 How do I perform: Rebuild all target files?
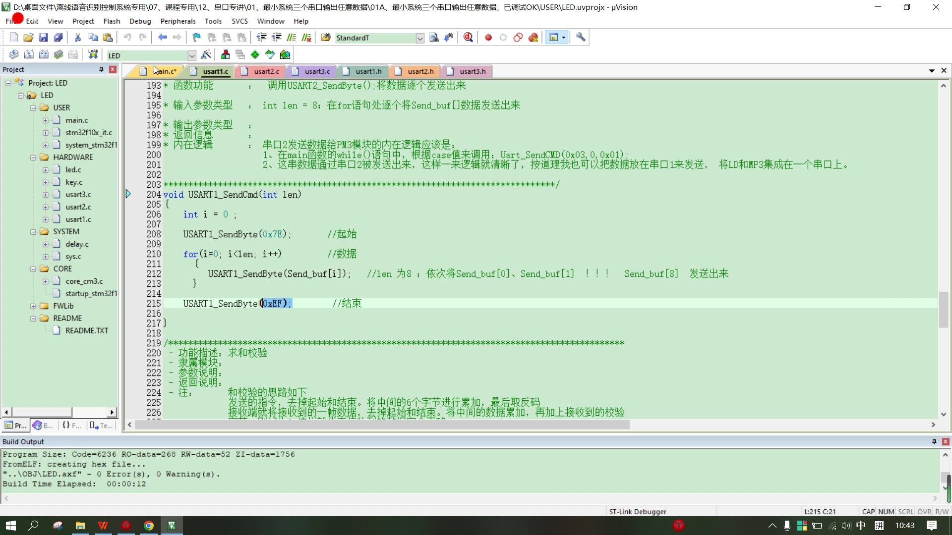(x=44, y=54)
